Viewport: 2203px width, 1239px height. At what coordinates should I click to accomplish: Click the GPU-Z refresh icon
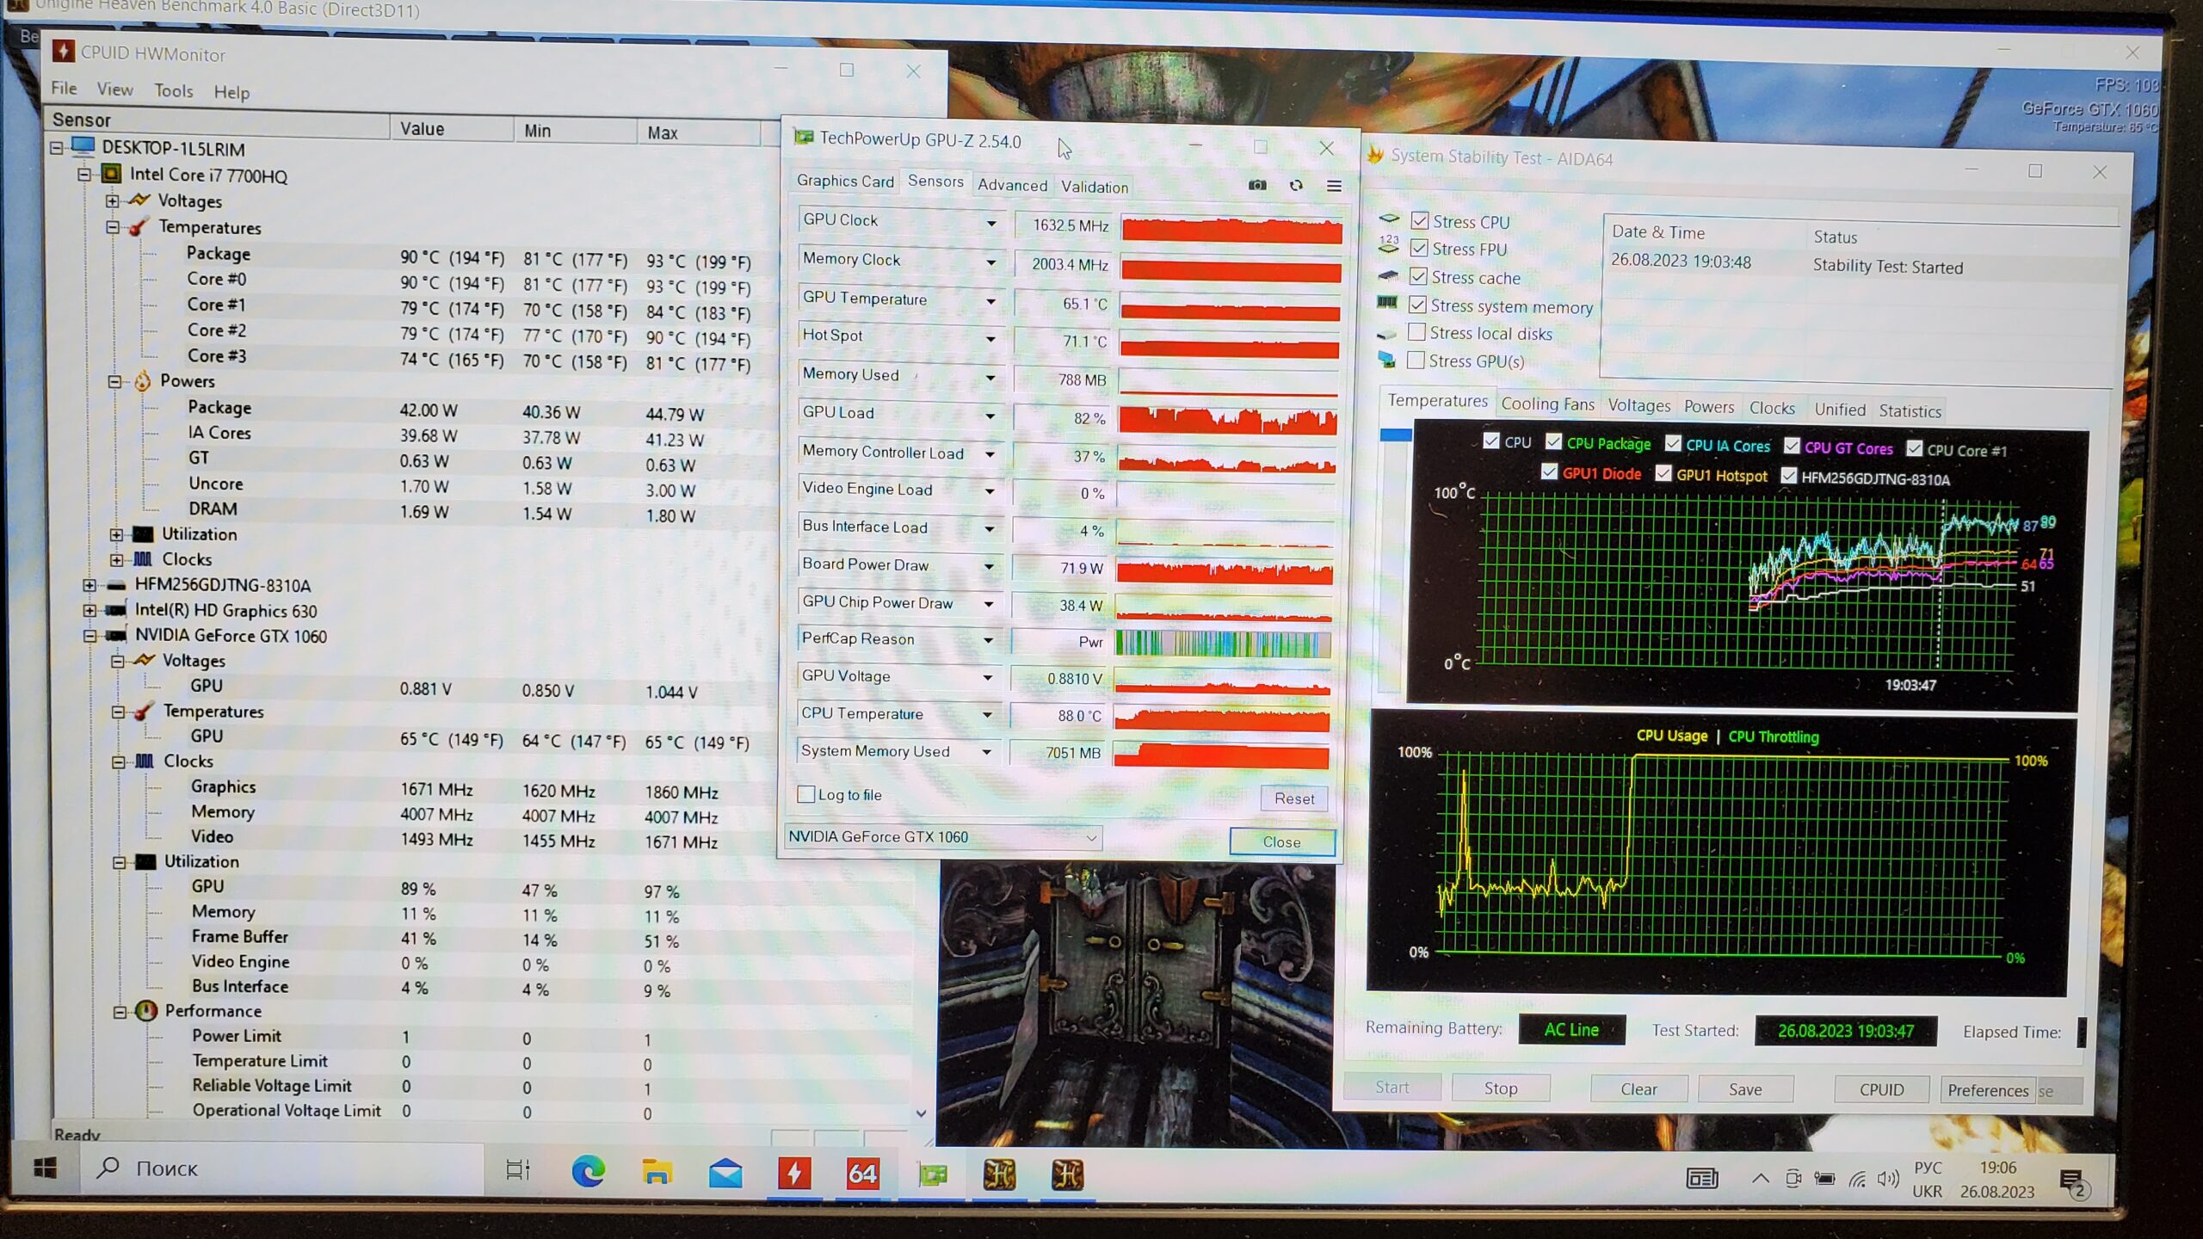[1296, 185]
